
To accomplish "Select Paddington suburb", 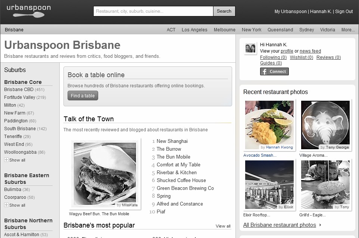I will pos(16,120).
